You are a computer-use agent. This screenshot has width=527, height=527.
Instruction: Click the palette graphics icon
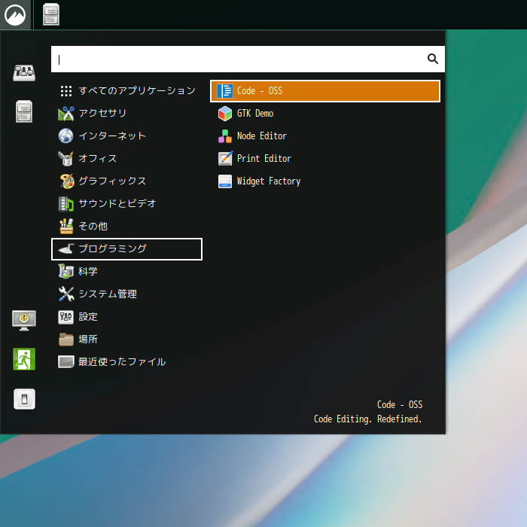tap(66, 181)
